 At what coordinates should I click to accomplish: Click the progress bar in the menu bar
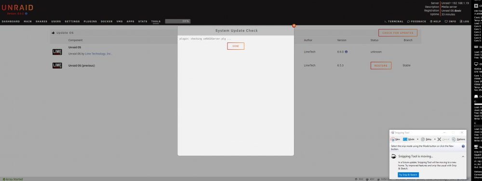pyautogui.click(x=178, y=21)
